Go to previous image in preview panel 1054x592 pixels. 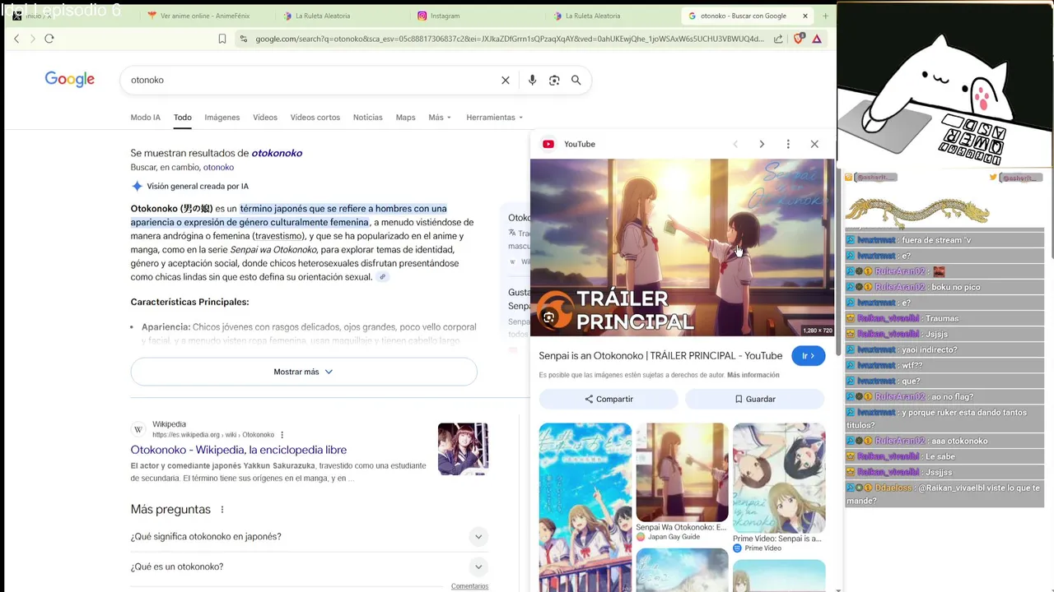coord(735,144)
